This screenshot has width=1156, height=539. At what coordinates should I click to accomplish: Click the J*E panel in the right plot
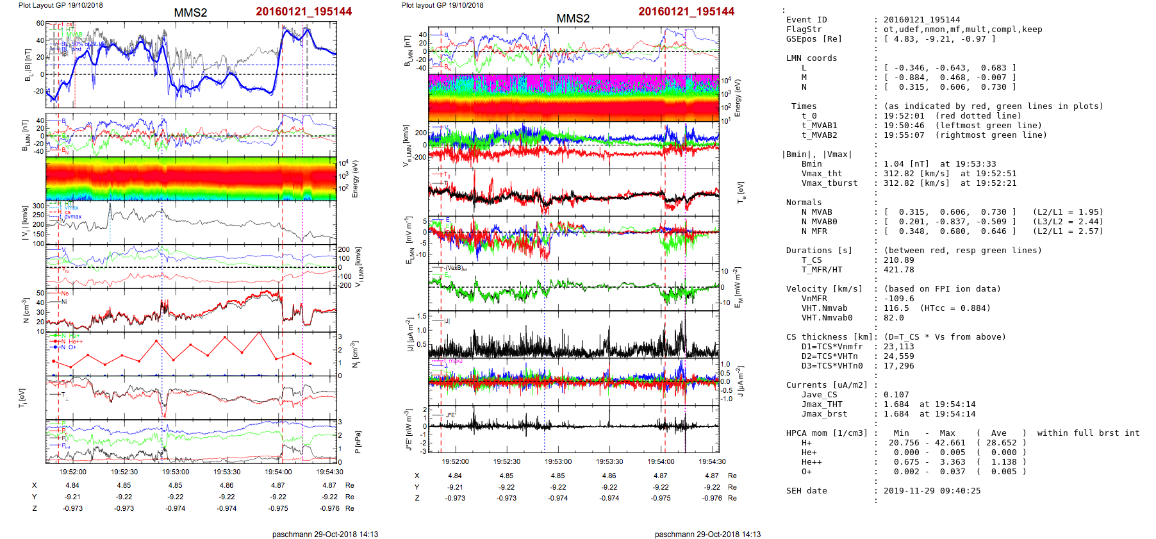click(x=574, y=429)
